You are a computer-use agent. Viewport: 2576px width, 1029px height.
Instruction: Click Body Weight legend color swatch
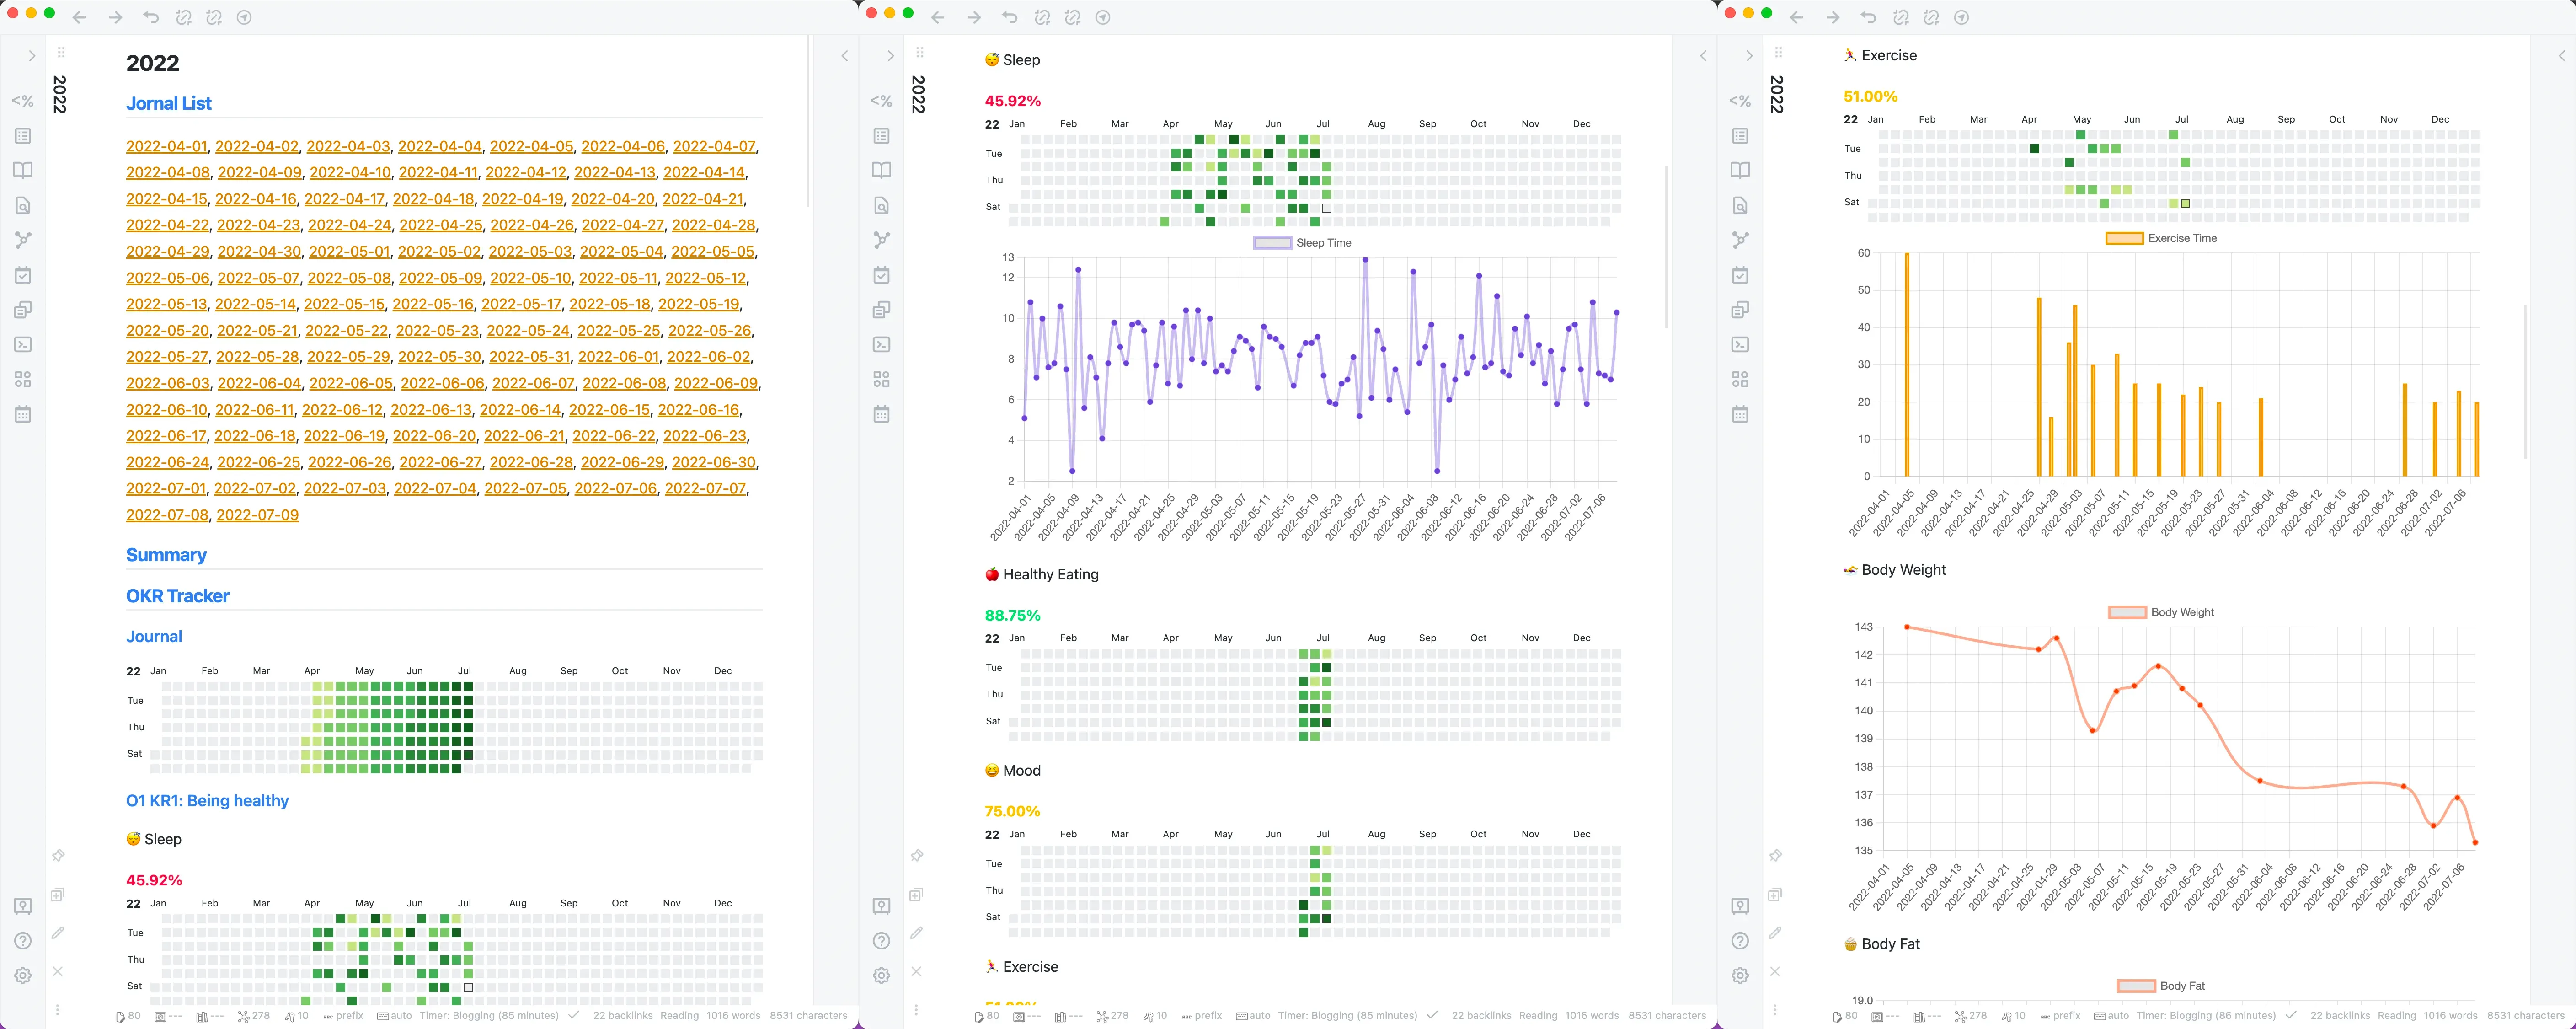2127,613
